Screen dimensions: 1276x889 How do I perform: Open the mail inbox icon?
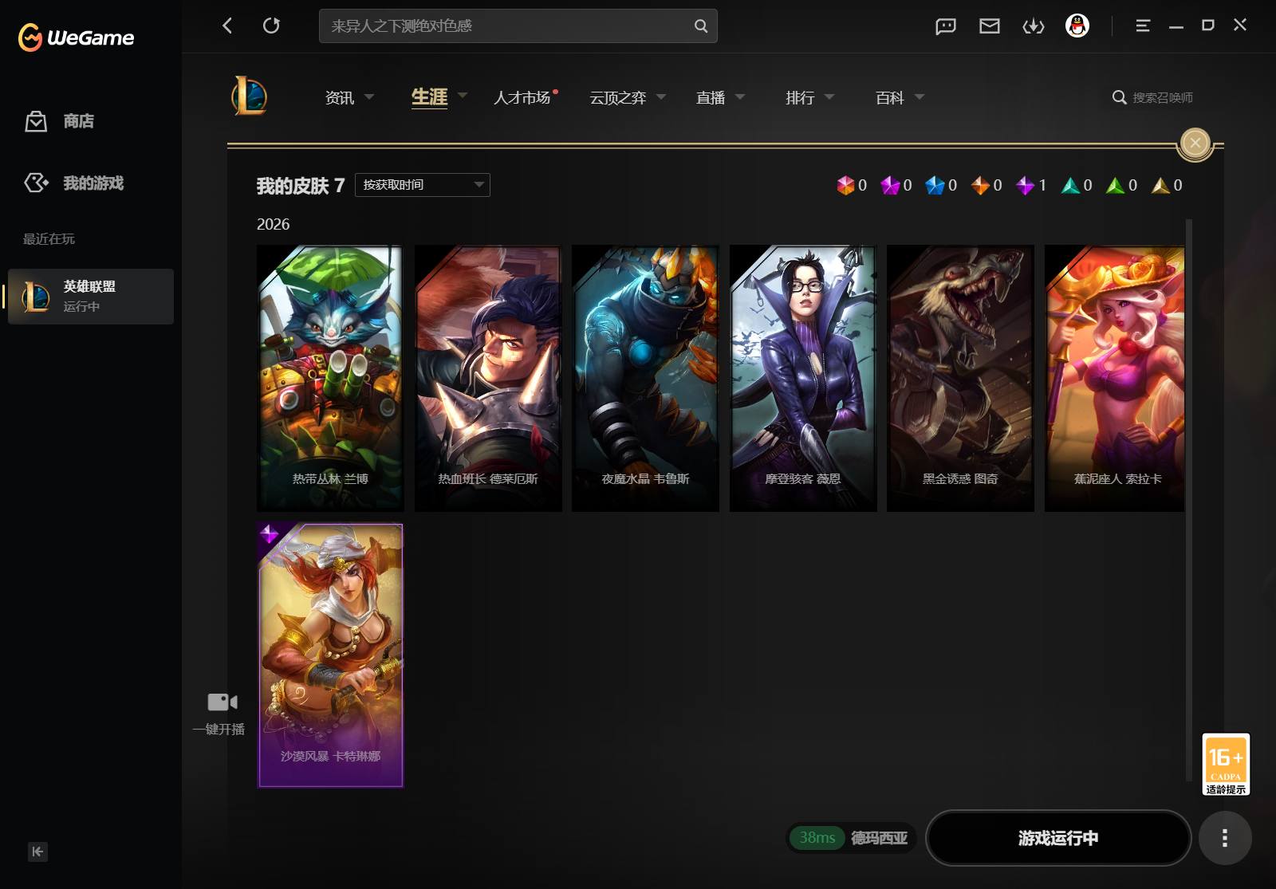(x=990, y=26)
